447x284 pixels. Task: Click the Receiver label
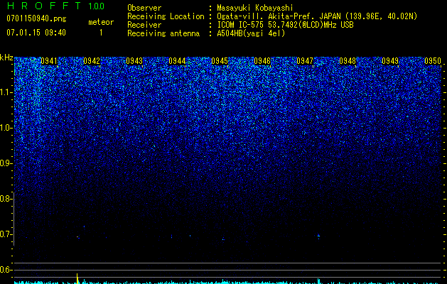pyautogui.click(x=144, y=25)
